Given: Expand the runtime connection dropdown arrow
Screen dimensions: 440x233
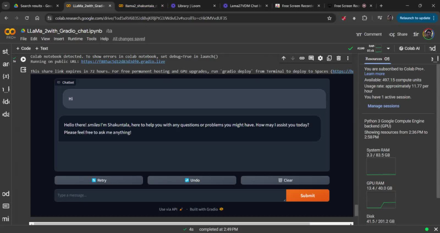Looking at the screenshot, I should coord(389,48).
